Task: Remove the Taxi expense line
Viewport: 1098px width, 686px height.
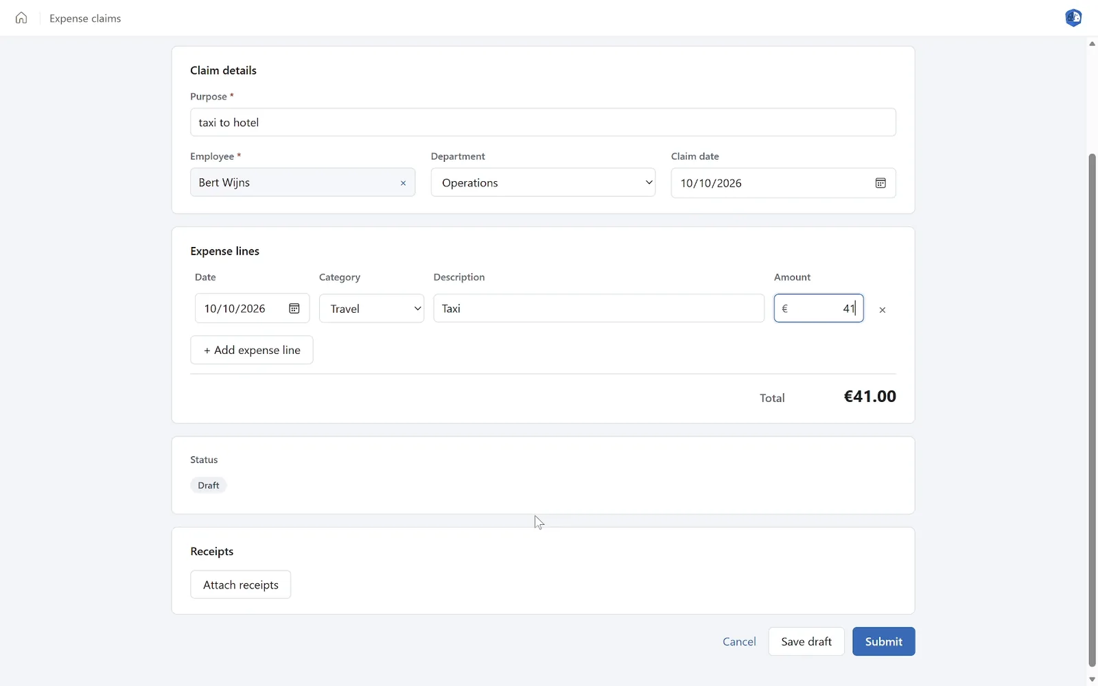Action: click(x=883, y=310)
